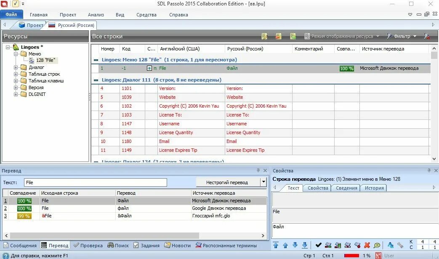Click the book icon with red-white bars
The width and height of the screenshot is (439, 259).
click(348, 245)
